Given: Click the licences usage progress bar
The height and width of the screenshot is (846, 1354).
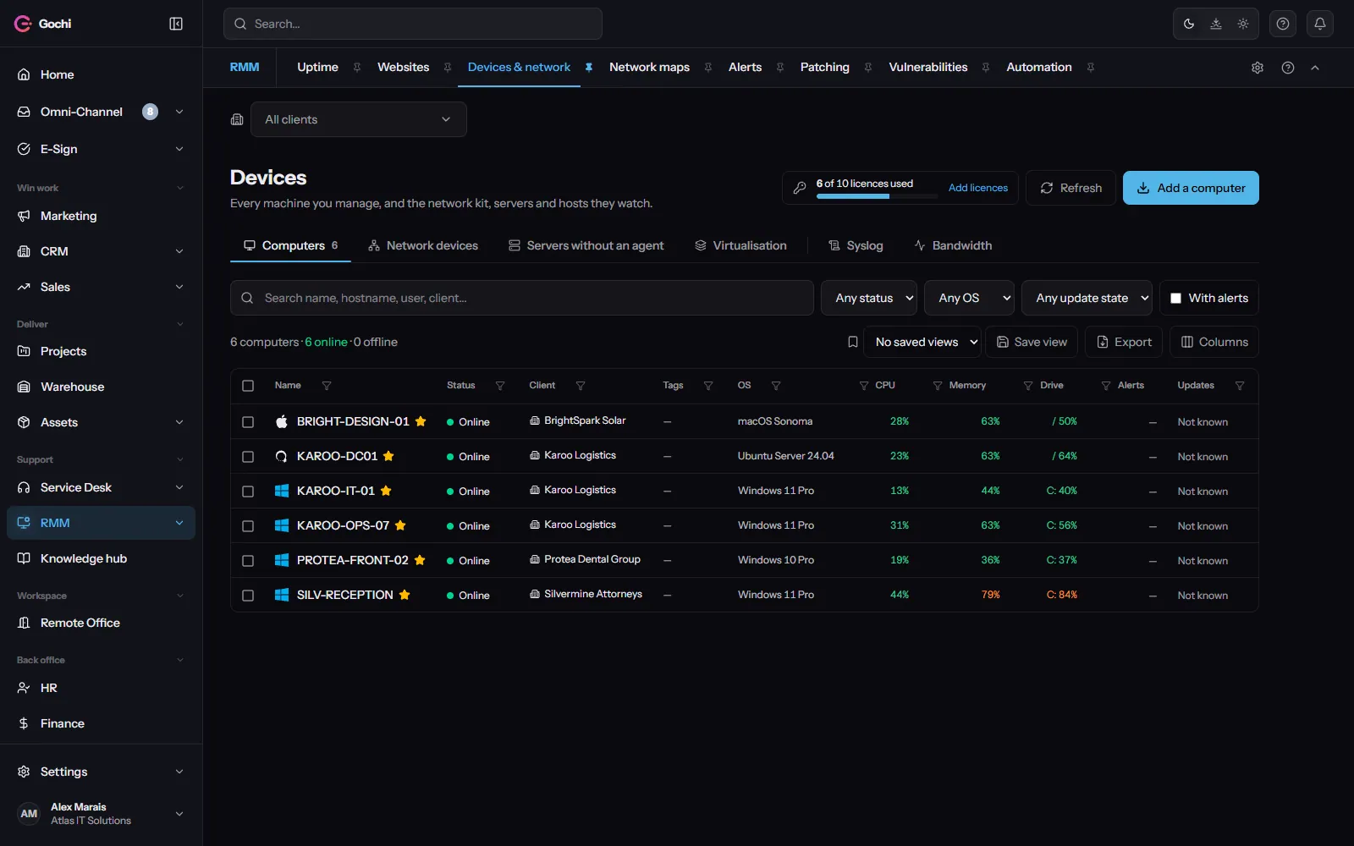Looking at the screenshot, I should coord(878,196).
